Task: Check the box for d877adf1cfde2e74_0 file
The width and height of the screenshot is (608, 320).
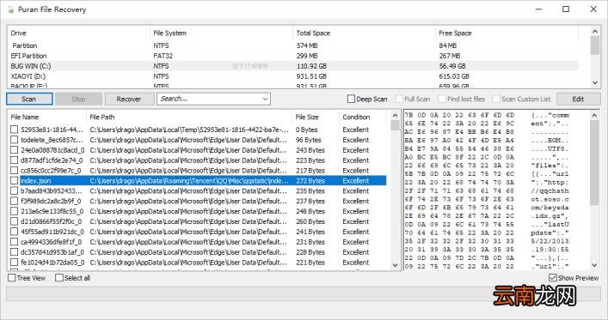Action: click(x=15, y=160)
